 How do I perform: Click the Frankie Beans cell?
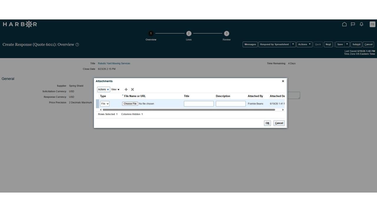[256, 104]
